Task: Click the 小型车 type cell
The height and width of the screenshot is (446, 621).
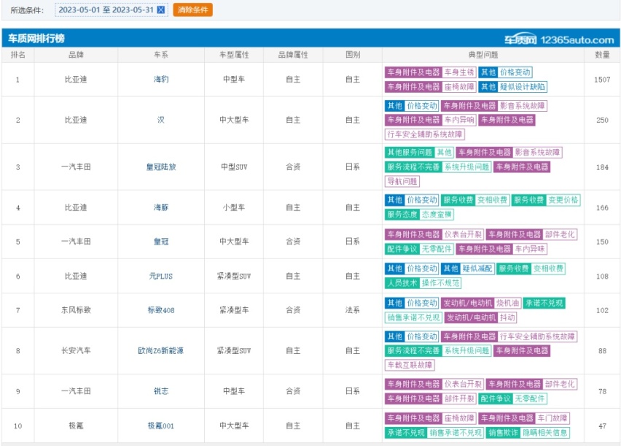Action: (234, 207)
